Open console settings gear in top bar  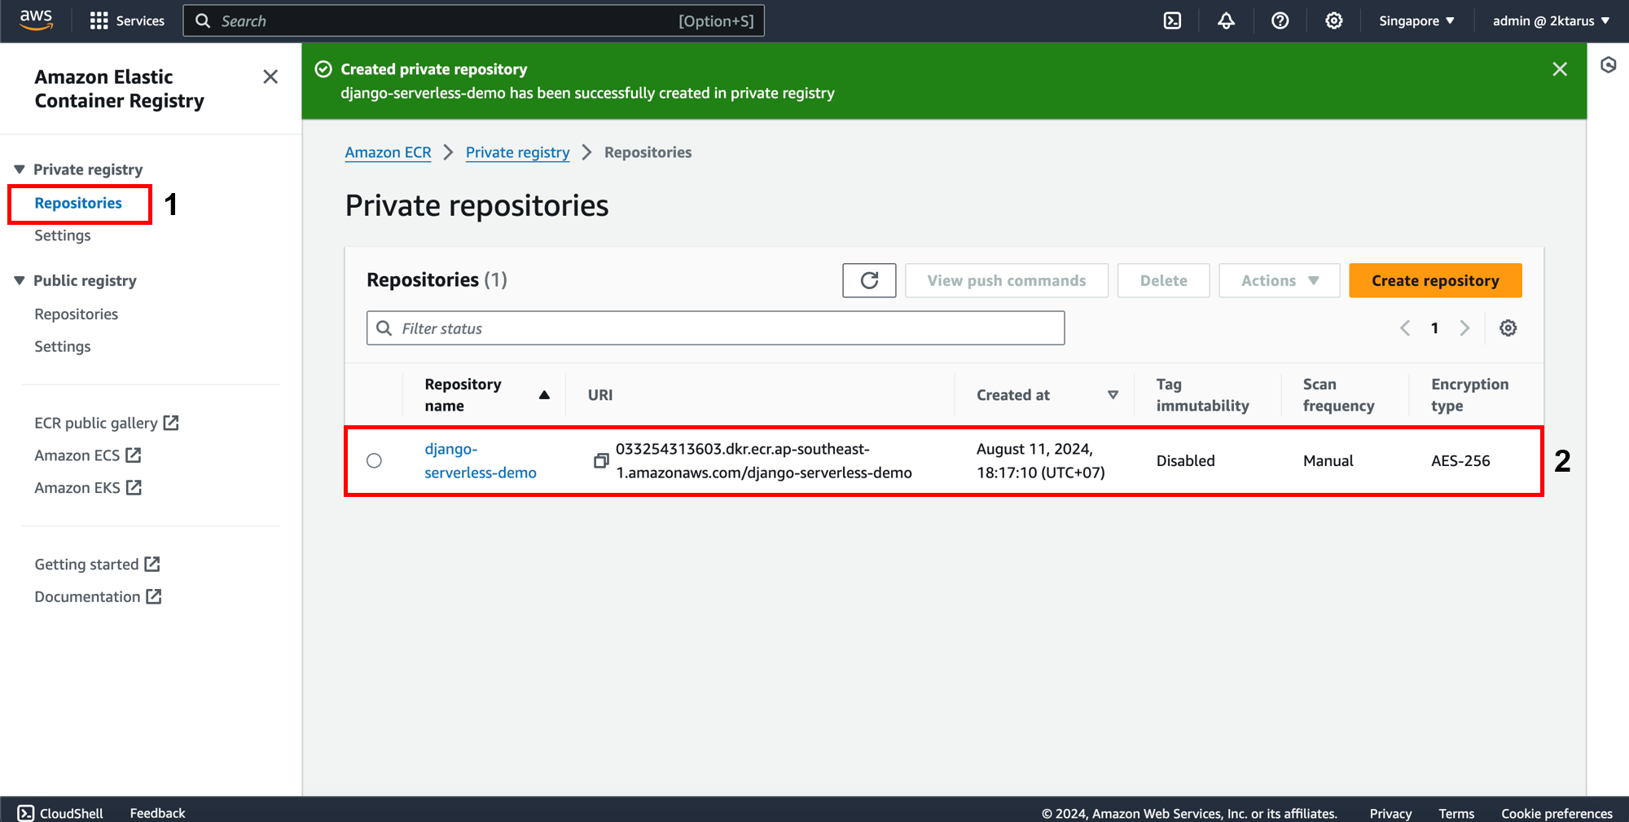pyautogui.click(x=1333, y=20)
